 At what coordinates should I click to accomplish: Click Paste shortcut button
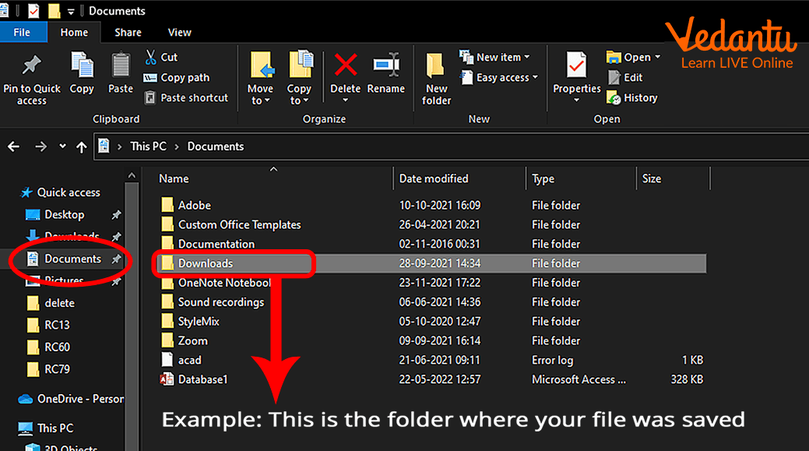[x=186, y=98]
